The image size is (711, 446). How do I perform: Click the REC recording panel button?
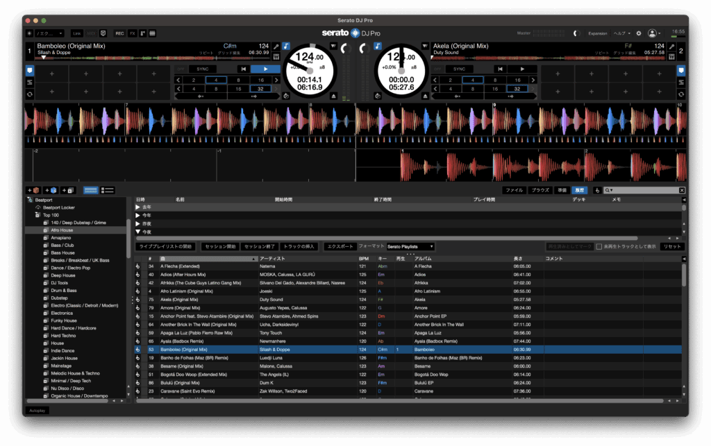(x=119, y=33)
